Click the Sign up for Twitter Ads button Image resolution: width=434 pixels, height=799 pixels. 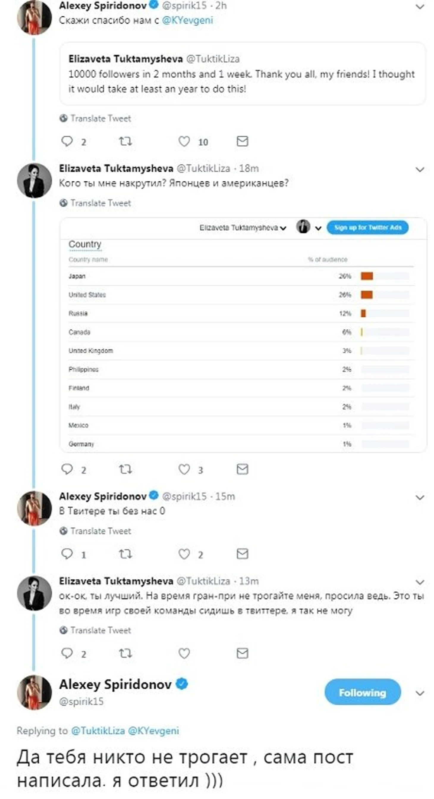tap(367, 228)
